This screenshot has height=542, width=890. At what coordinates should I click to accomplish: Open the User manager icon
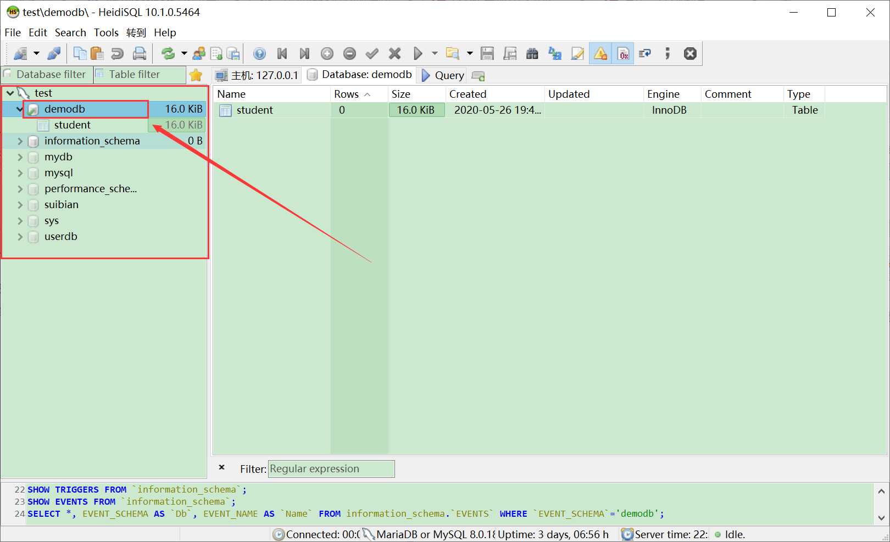pyautogui.click(x=199, y=53)
